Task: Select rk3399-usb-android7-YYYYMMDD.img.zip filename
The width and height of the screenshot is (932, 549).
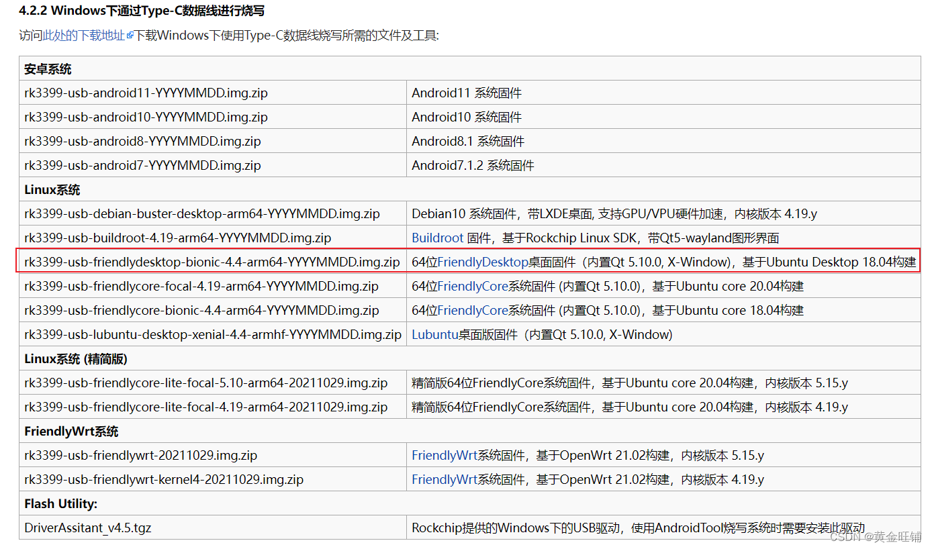Action: (x=142, y=165)
